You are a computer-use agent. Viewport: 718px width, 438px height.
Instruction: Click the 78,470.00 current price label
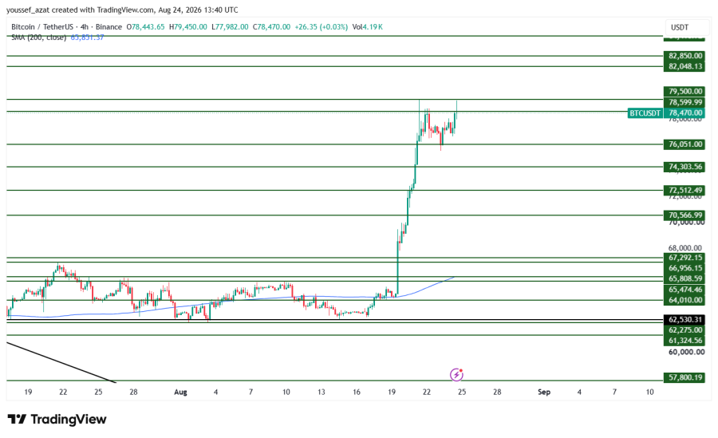[x=684, y=112]
